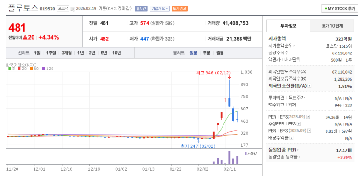
Task: Click the orange 60-day moving average swatch
Action: 31,69
